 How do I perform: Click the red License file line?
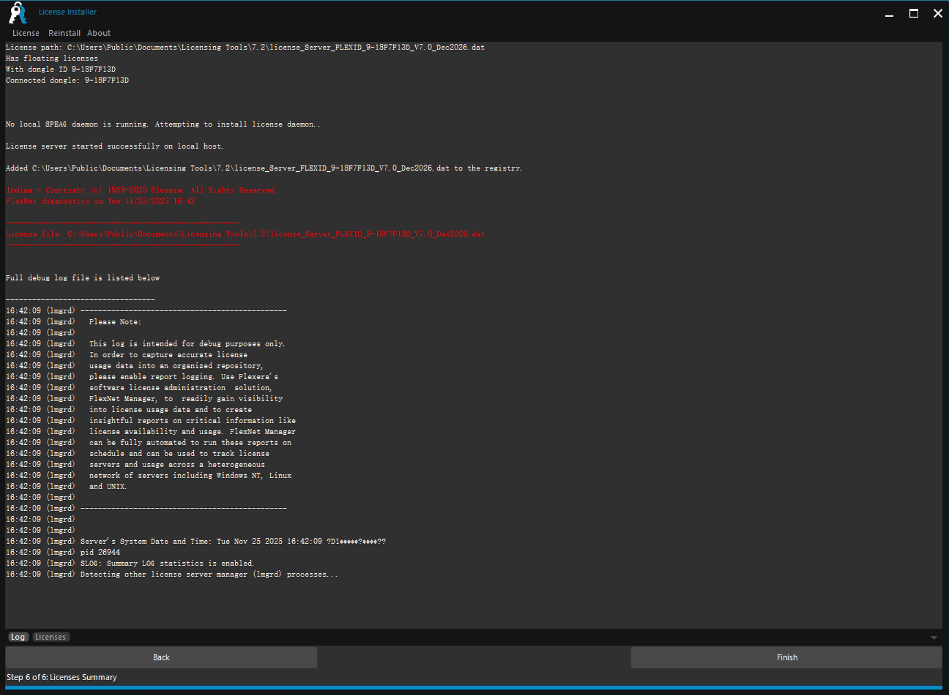(x=245, y=234)
